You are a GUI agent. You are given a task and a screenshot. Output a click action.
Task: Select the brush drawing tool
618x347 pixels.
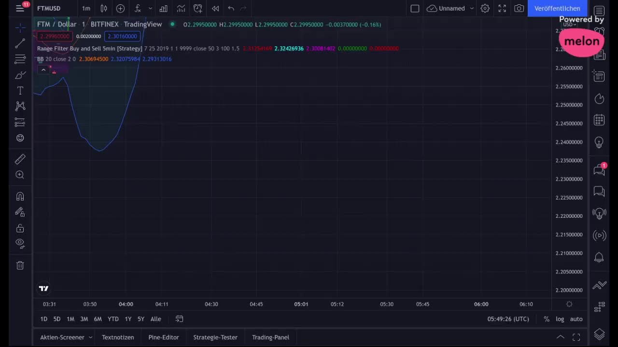[20, 75]
